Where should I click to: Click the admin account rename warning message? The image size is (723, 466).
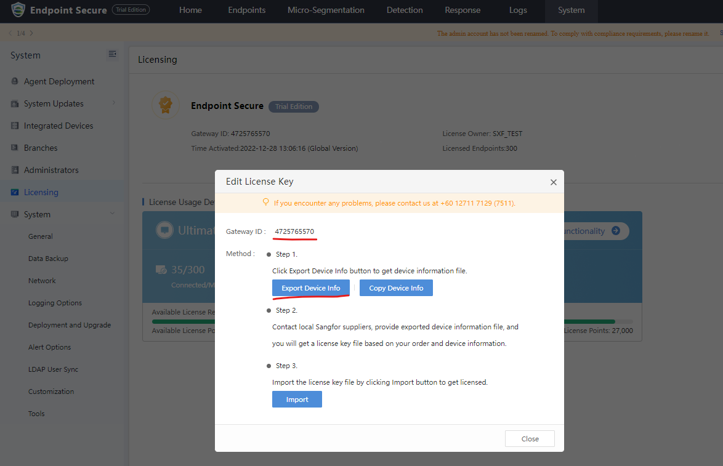573,34
